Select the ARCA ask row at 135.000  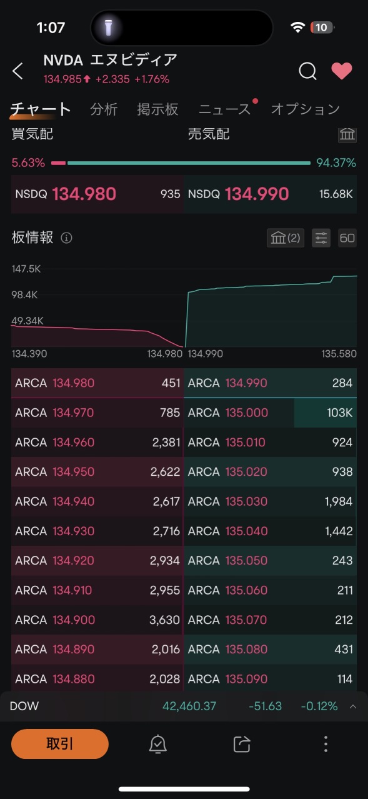pos(271,413)
